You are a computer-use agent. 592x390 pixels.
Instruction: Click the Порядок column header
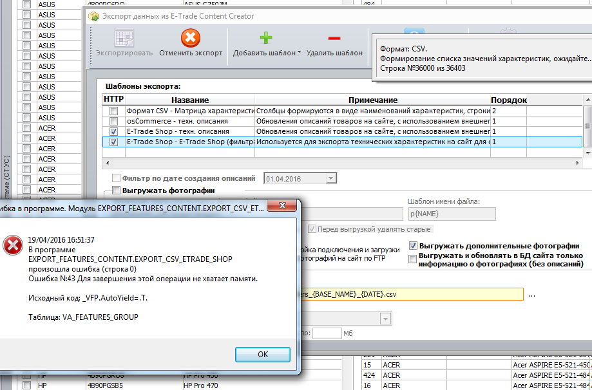(x=508, y=100)
